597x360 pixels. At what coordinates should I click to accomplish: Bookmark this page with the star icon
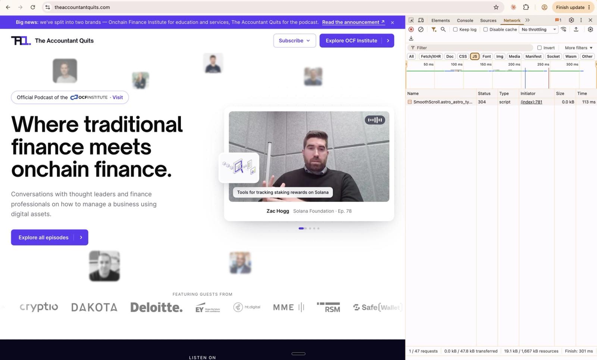pyautogui.click(x=496, y=7)
